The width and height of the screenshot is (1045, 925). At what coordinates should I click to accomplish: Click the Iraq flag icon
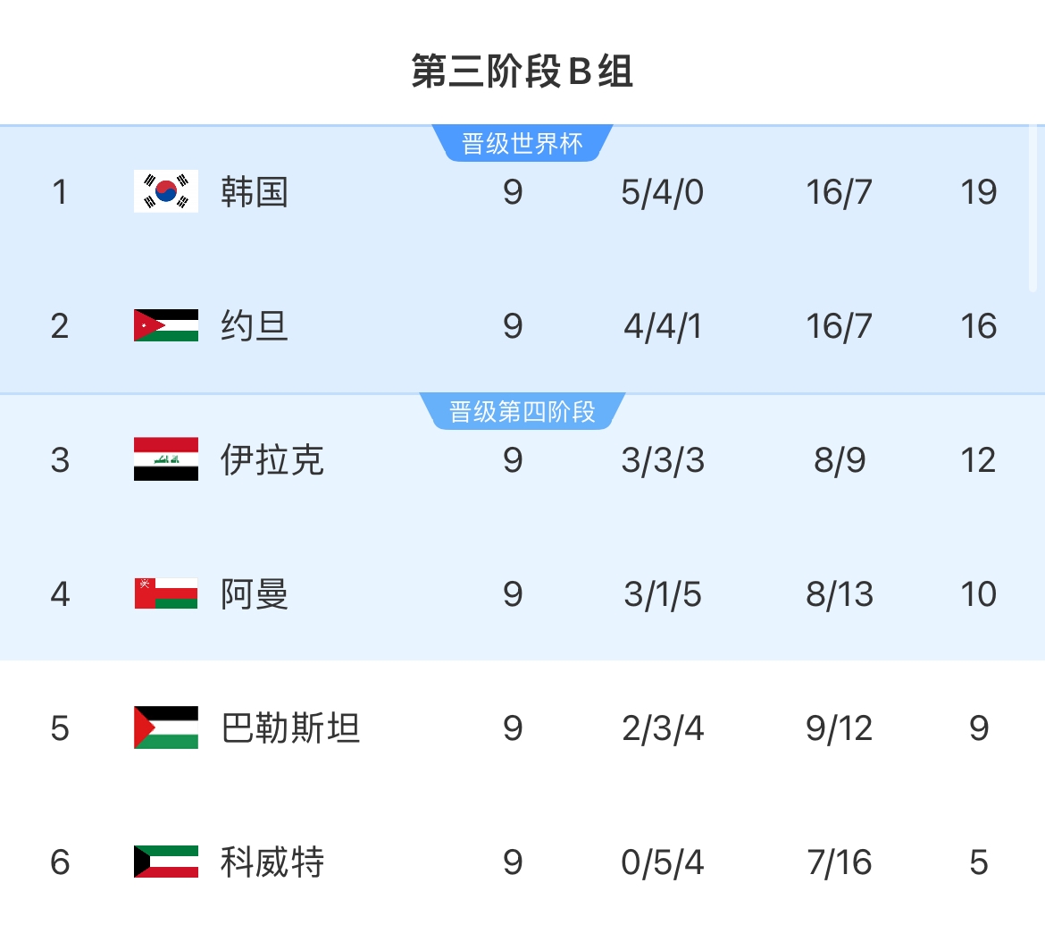click(x=166, y=459)
